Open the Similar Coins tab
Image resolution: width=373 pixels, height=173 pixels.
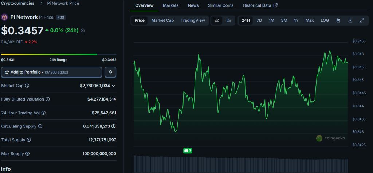(x=220, y=5)
